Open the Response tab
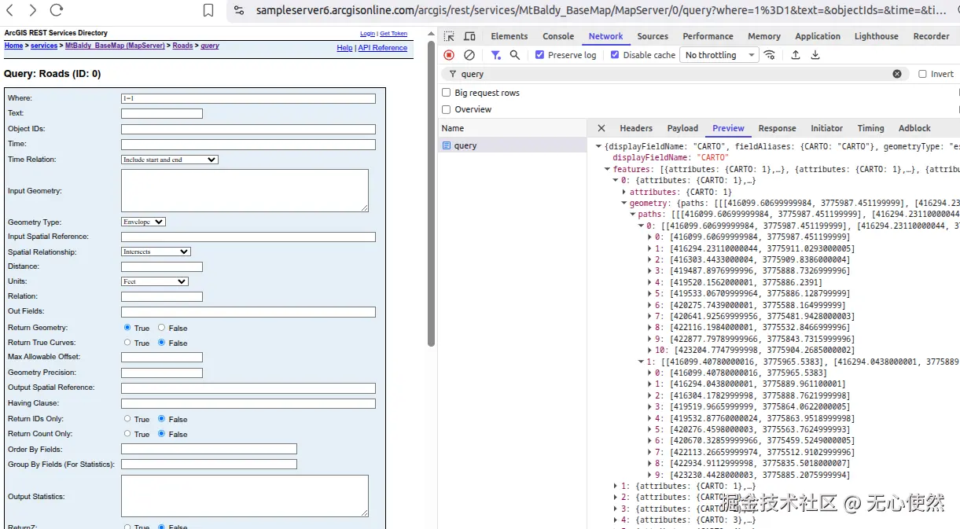Image resolution: width=960 pixels, height=529 pixels. coord(777,128)
